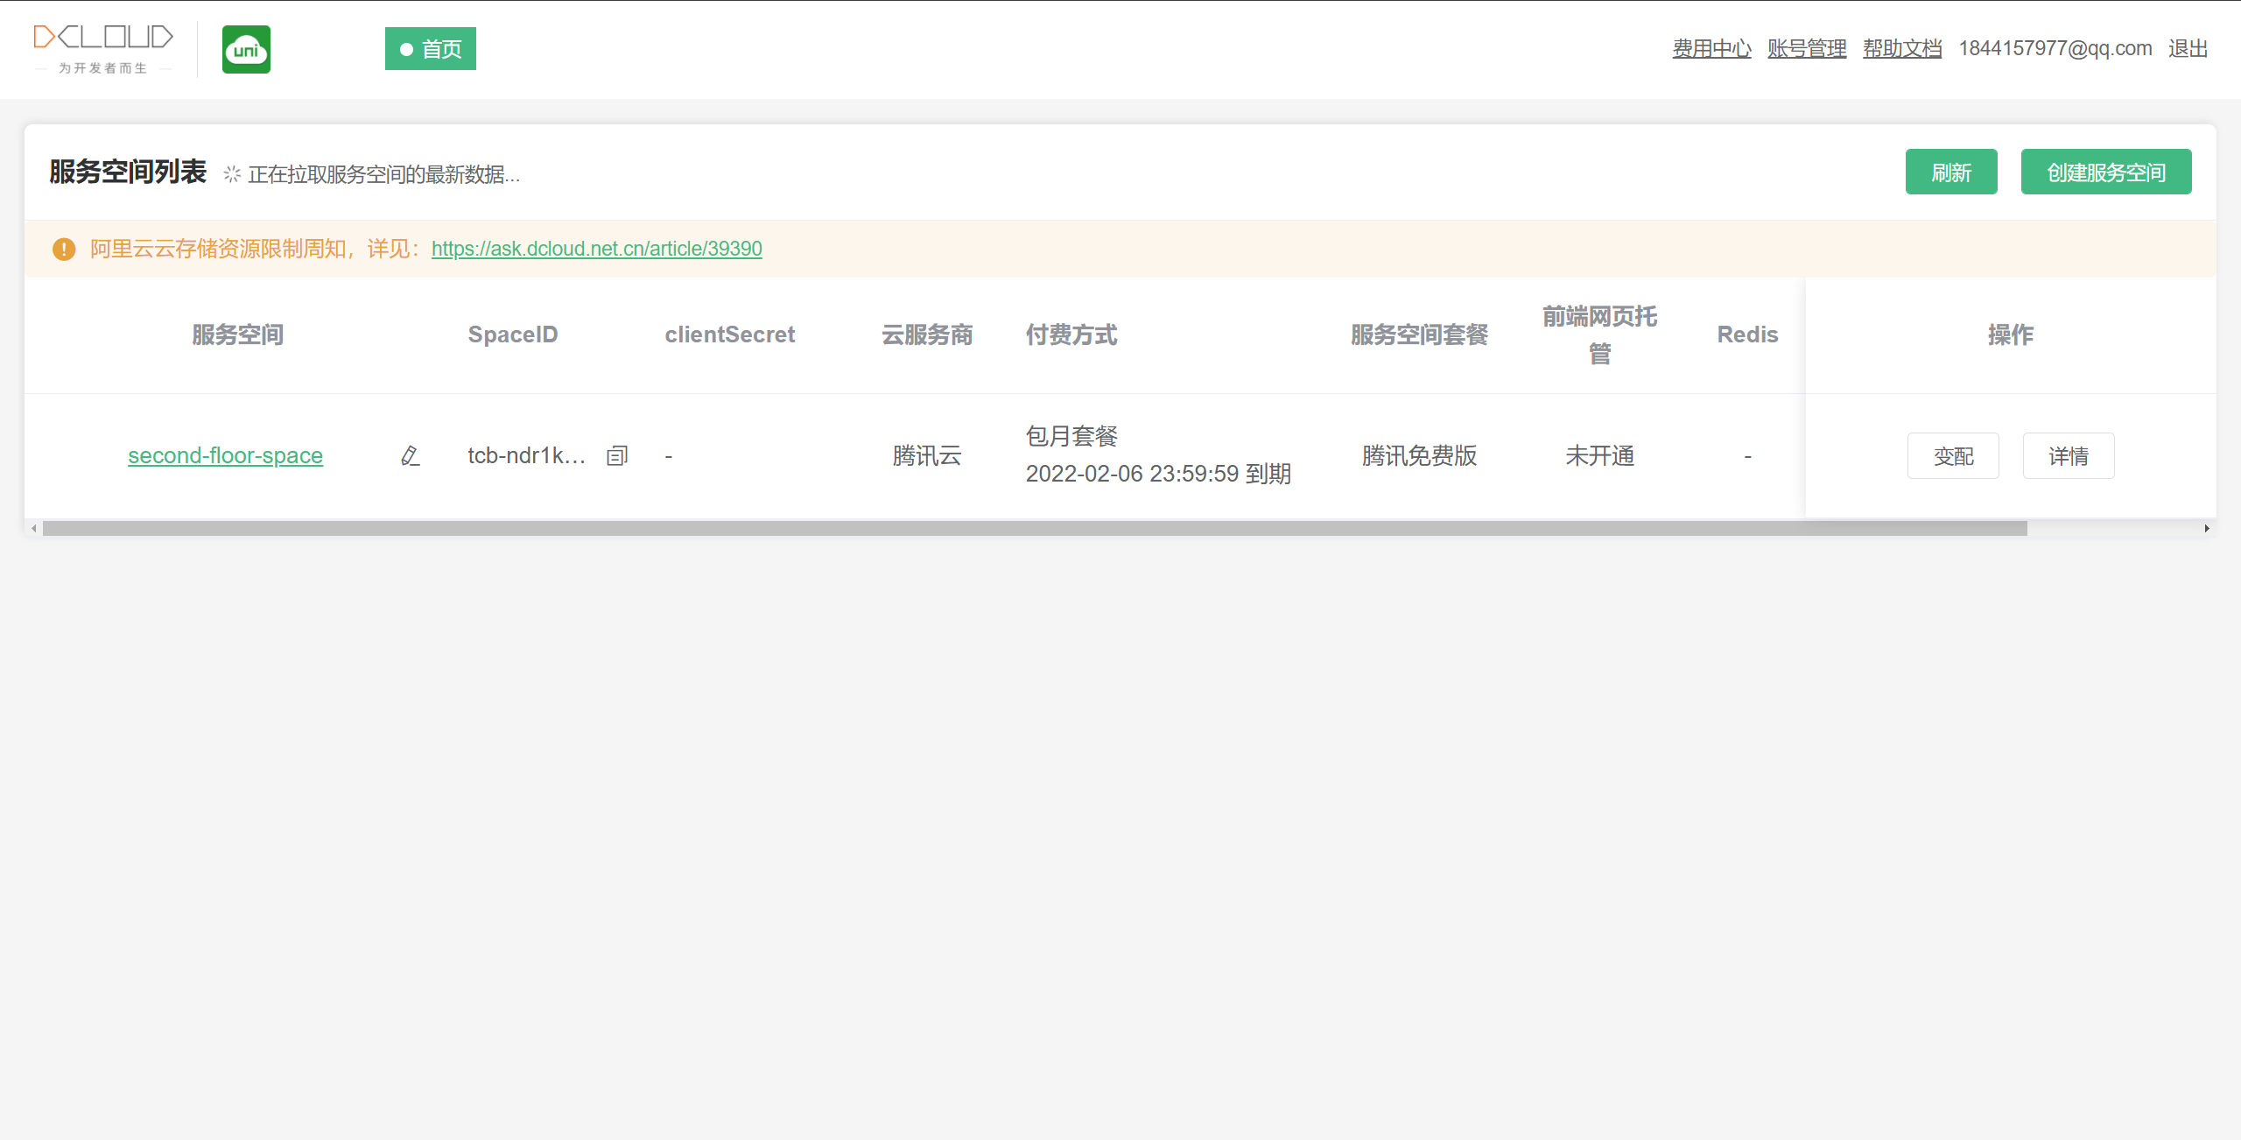
Task: Open the ask.dcloud.net.cn article link
Action: click(596, 250)
